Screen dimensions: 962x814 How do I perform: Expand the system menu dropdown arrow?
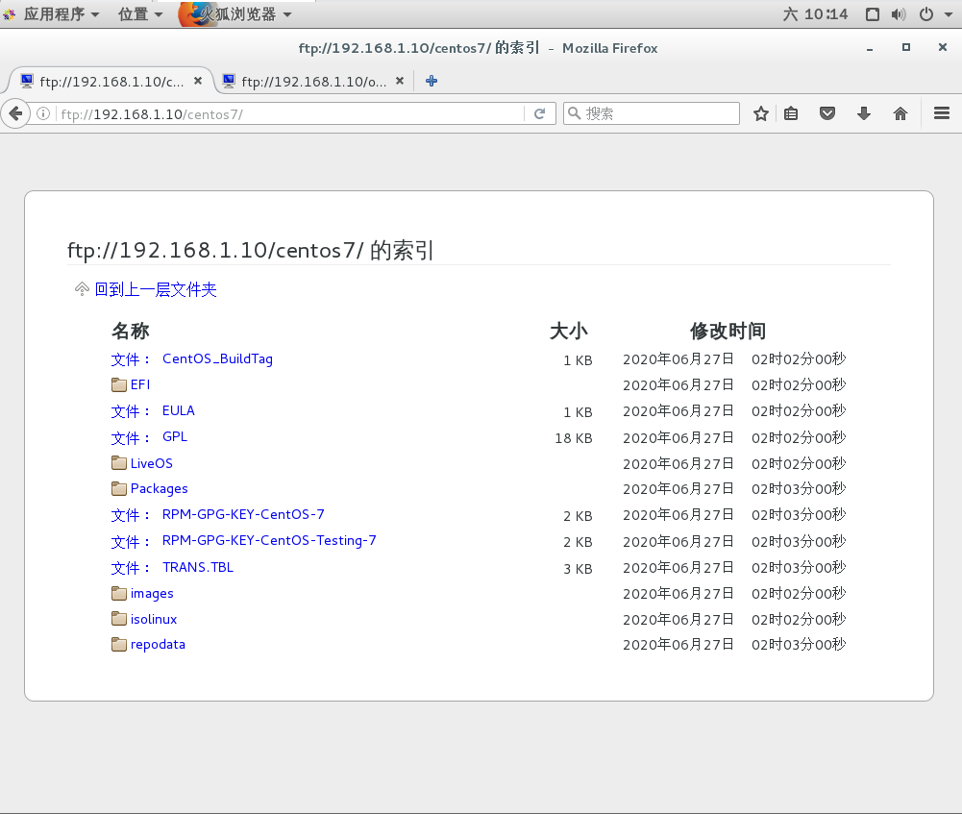coord(948,14)
